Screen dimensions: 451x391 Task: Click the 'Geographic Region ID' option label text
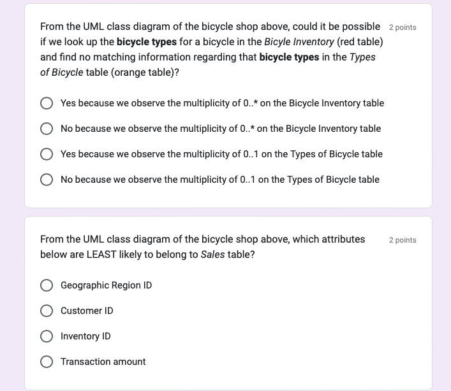pos(106,285)
